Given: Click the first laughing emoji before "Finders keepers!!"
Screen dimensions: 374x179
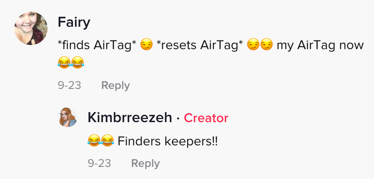Looking at the screenshot, I should pyautogui.click(x=94, y=141).
